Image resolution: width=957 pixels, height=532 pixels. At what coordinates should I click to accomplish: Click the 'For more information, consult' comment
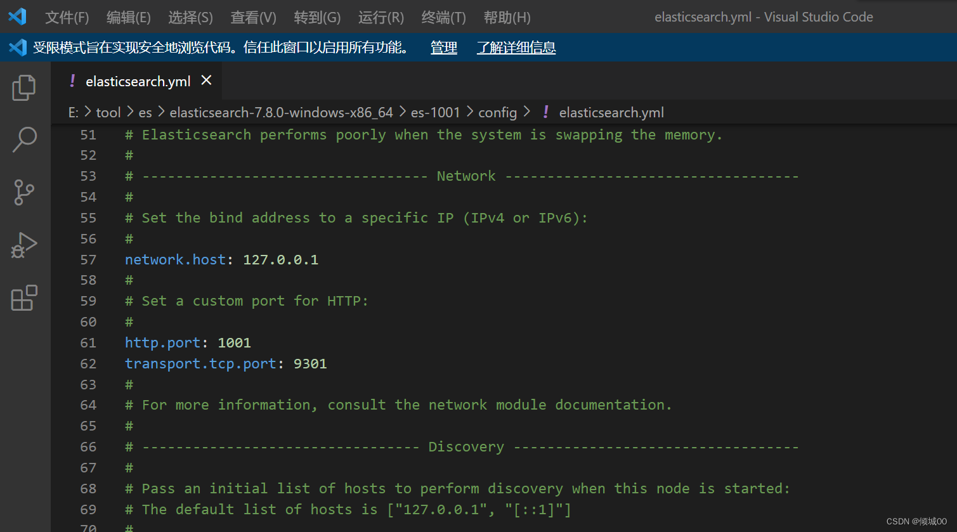pyautogui.click(x=398, y=405)
